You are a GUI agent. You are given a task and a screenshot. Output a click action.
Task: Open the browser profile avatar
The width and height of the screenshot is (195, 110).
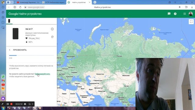coord(3,2)
